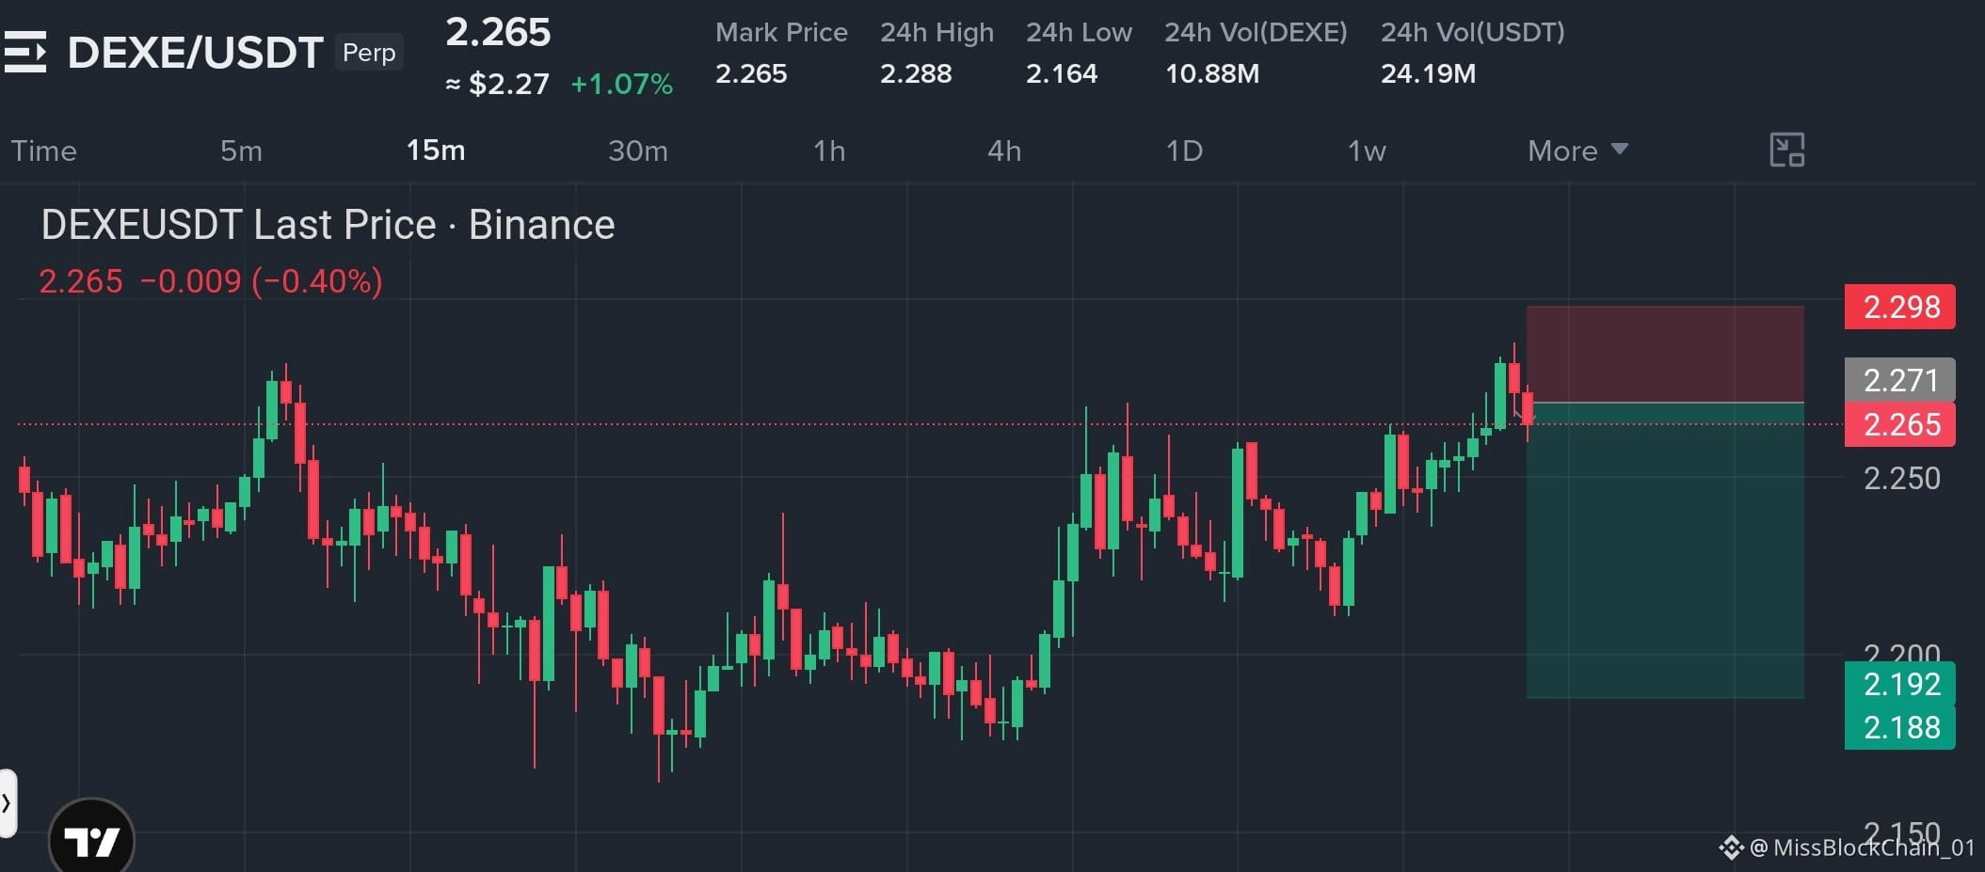Switch to the 30m interval
This screenshot has width=1985, height=872.
point(638,151)
